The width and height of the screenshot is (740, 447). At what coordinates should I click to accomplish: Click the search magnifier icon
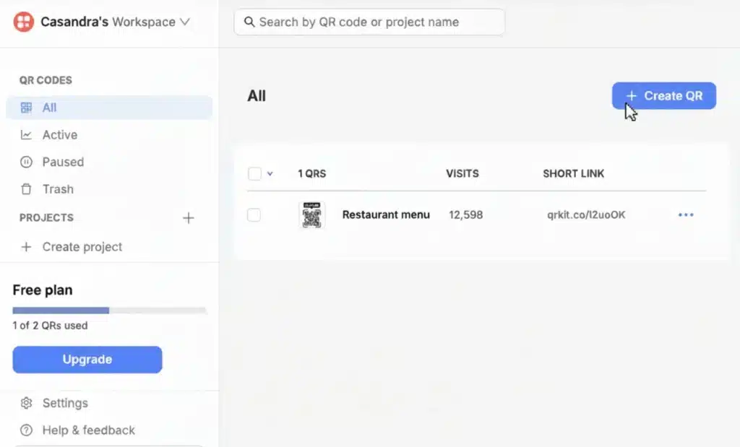tap(249, 22)
